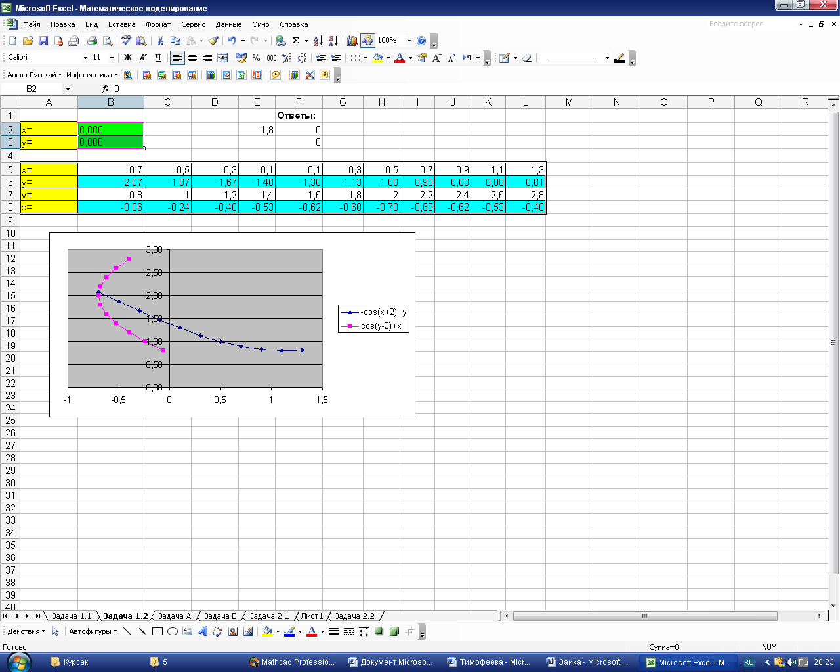Open the Информатика dropdown menu
Screen dimensions: 840x672
tap(92, 75)
